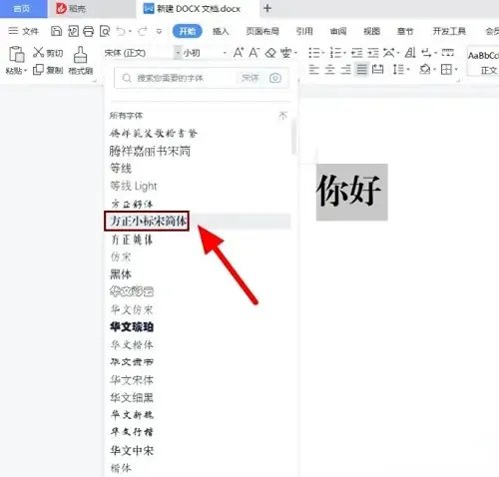Expand the quick access toolbar customize arrow

159,32
